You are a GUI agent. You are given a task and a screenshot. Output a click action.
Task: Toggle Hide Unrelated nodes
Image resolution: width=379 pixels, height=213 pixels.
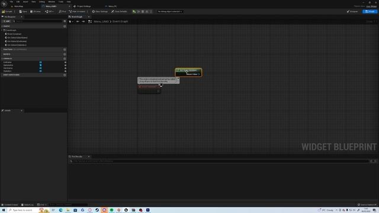(x=77, y=11)
